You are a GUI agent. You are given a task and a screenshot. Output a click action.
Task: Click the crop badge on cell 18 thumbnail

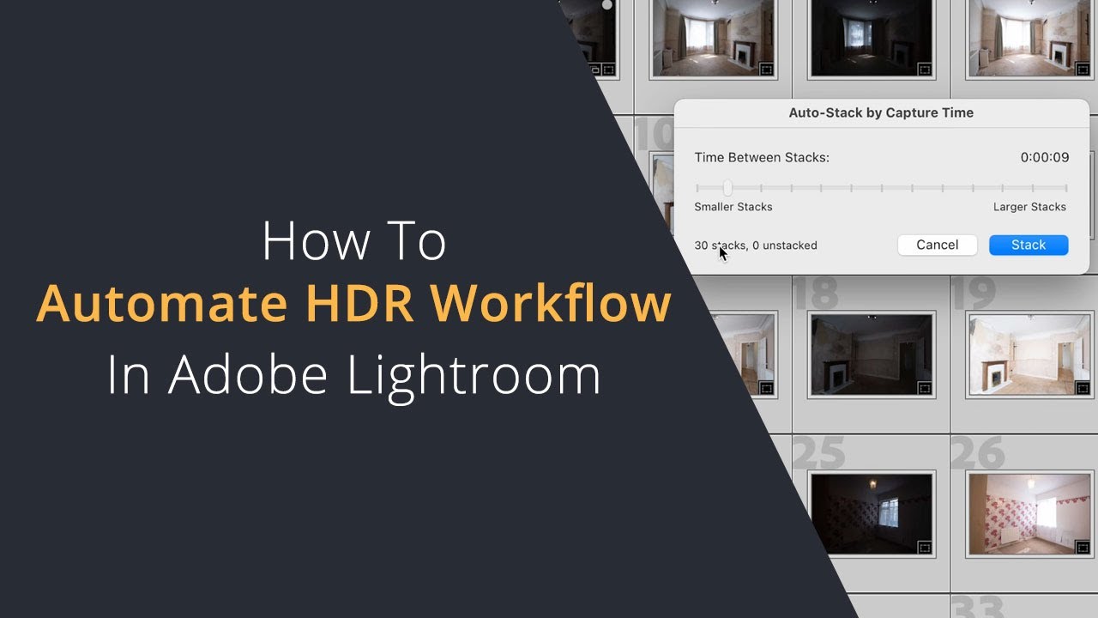pos(925,387)
